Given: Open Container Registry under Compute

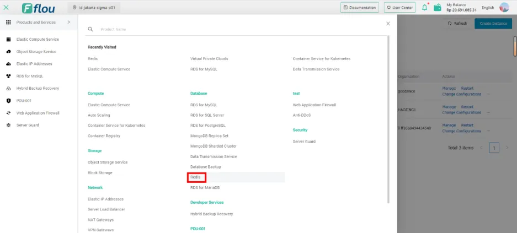Looking at the screenshot, I should tap(104, 136).
